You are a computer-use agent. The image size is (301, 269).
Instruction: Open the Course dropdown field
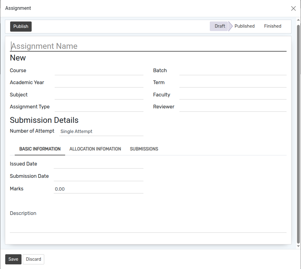pyautogui.click(x=99, y=71)
